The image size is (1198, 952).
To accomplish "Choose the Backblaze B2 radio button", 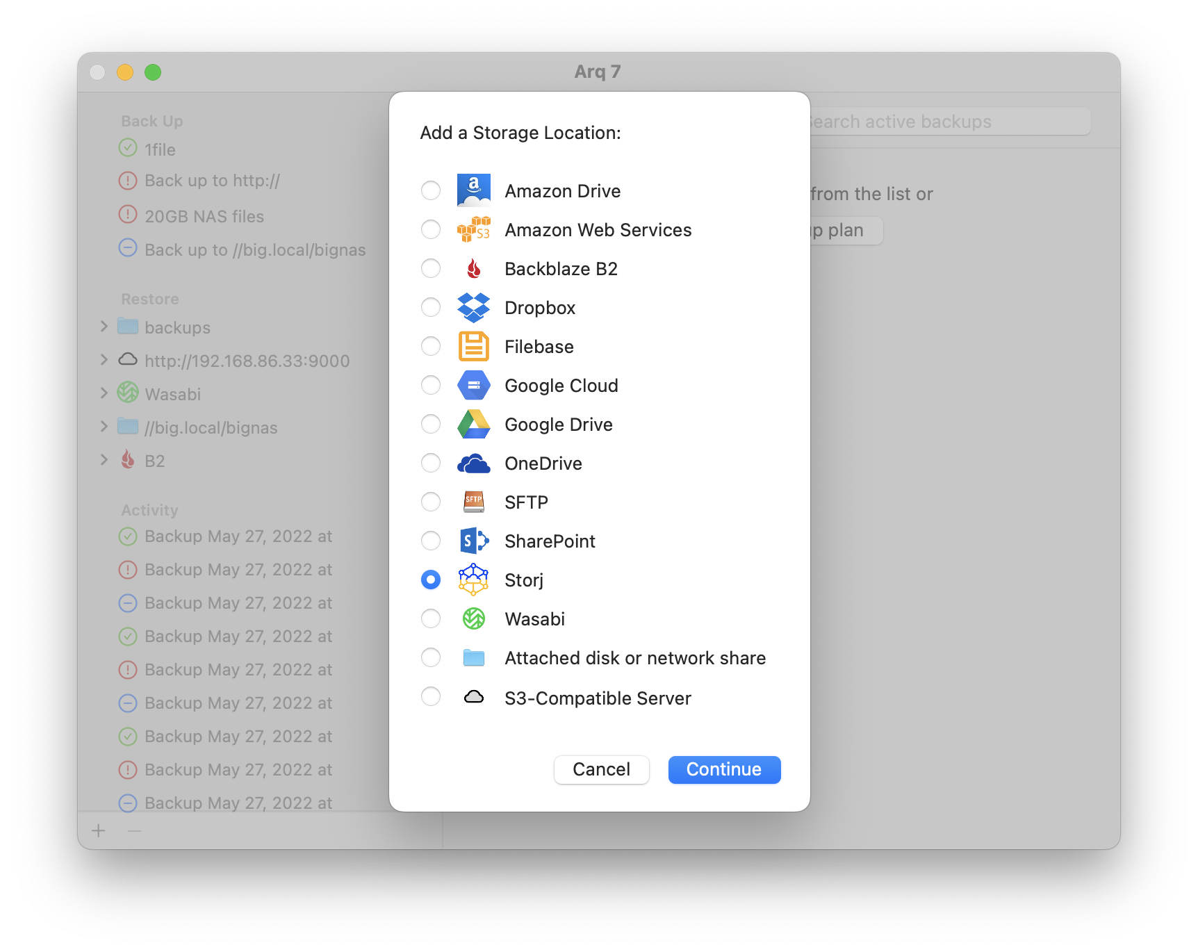I will pyautogui.click(x=431, y=268).
